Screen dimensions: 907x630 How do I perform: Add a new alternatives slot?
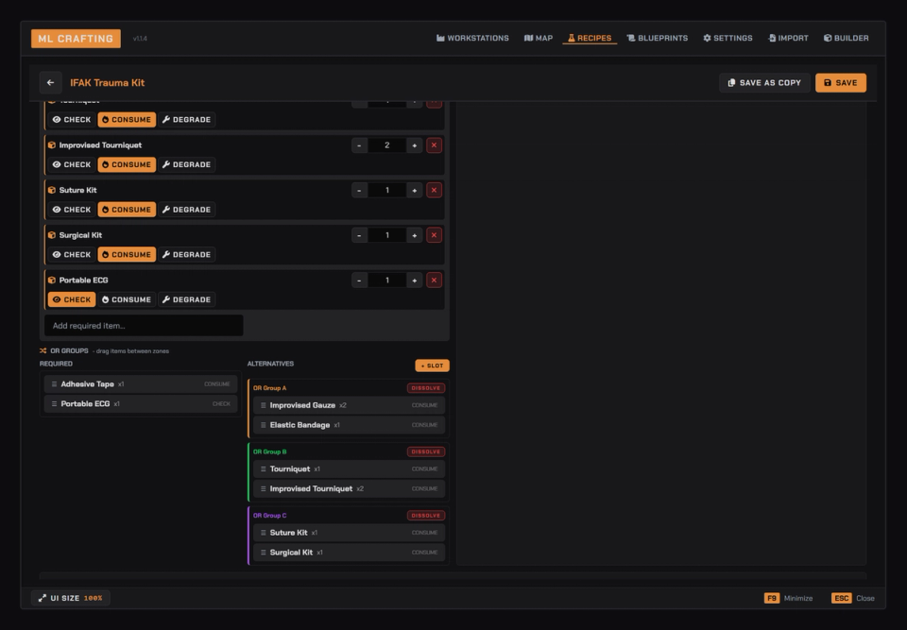(x=432, y=366)
